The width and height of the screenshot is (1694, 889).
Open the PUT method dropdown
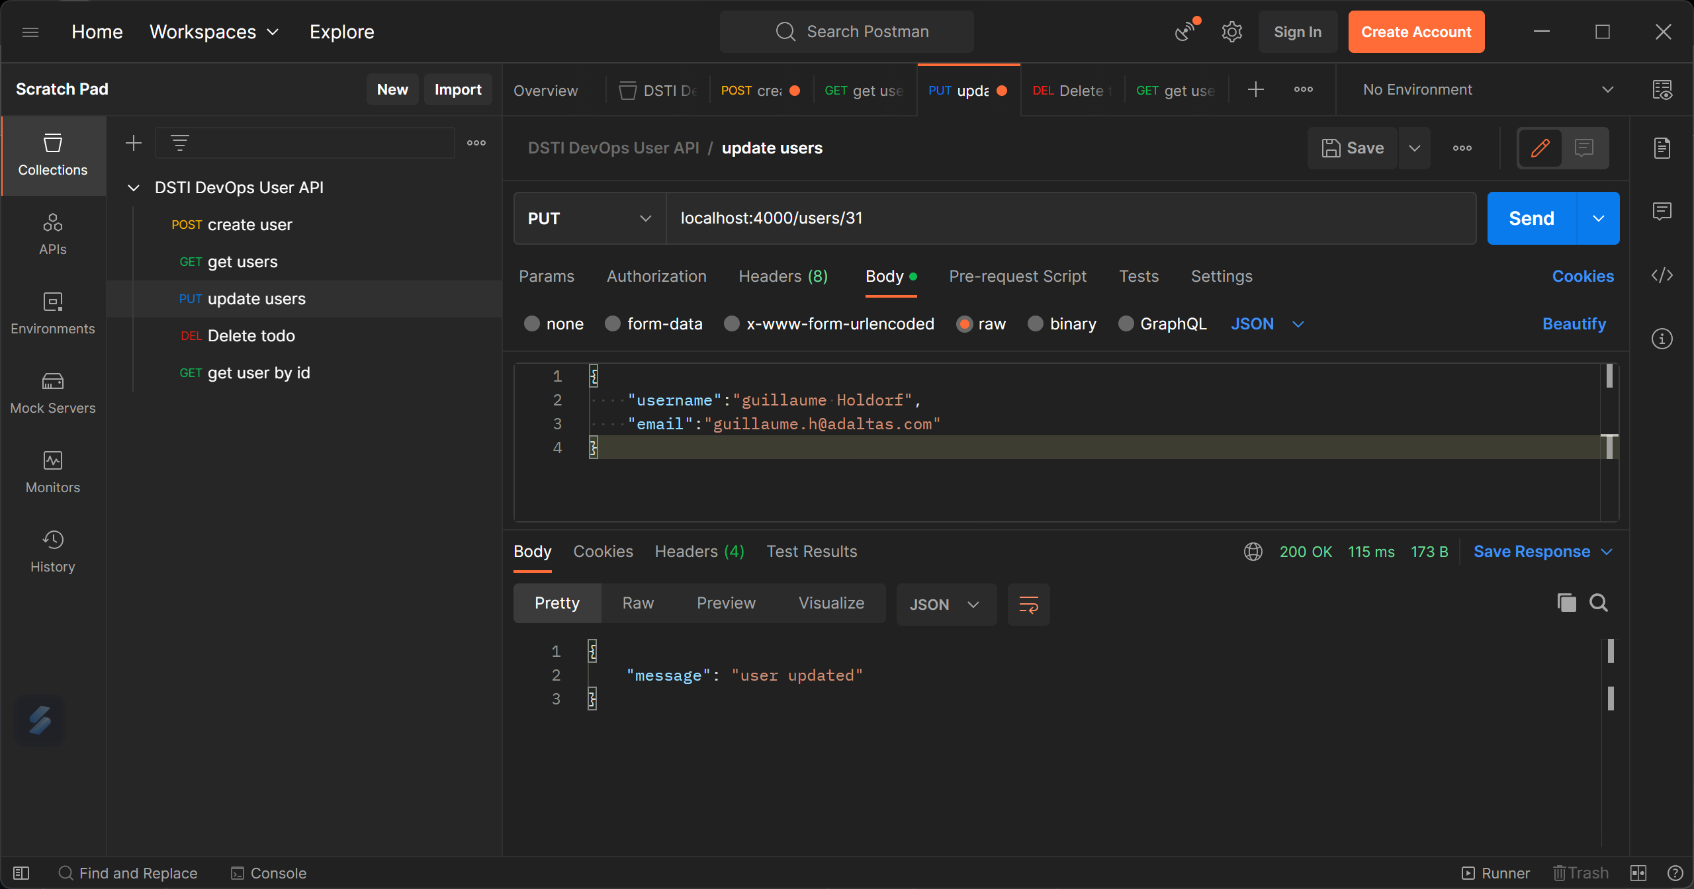588,218
